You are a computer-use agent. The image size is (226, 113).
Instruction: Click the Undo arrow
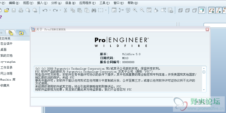coord(45,10)
